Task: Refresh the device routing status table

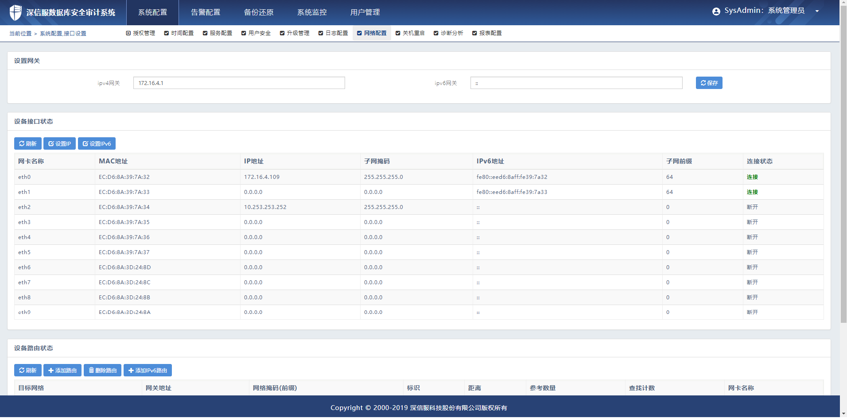Action: (28, 370)
